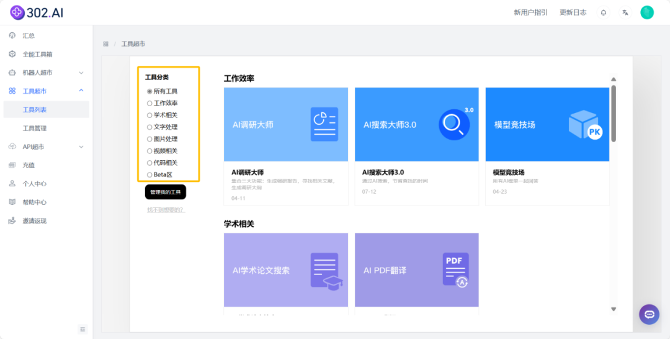This screenshot has width=670, height=339.
Task: Click the 工具超市 grid icon in sidebar
Action: pos(12,91)
